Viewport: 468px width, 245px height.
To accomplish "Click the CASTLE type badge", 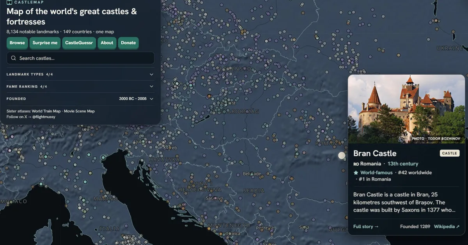I will (450, 153).
